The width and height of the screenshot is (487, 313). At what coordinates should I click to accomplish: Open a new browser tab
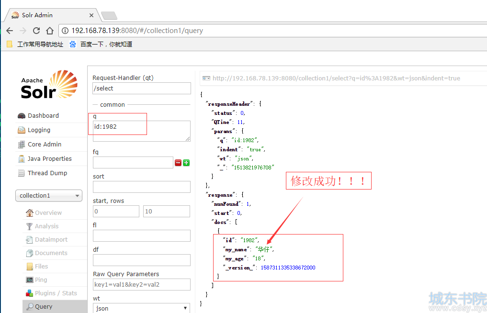click(109, 15)
